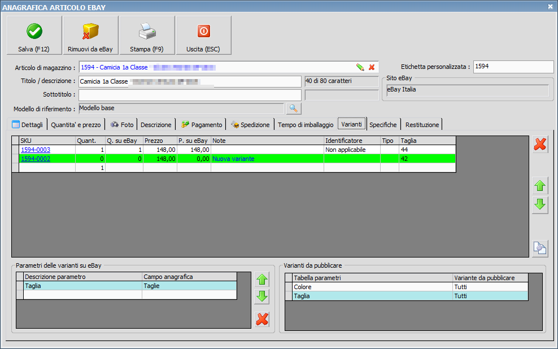Screen dimensions: 558x349
Task: Click the small red X in Articolo di magazzino field
Action: pos(372,67)
